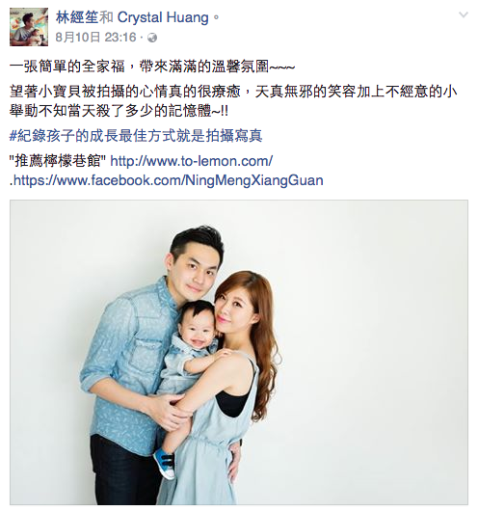478x511 pixels.
Task: Click the word 和 between the names
Action: [107, 17]
